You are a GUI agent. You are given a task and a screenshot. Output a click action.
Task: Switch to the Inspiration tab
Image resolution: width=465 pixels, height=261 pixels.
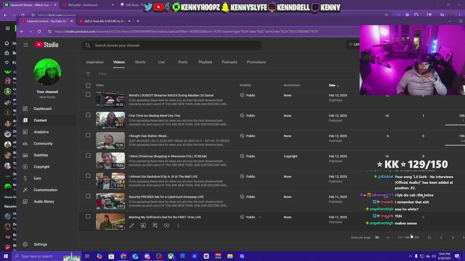(95, 62)
